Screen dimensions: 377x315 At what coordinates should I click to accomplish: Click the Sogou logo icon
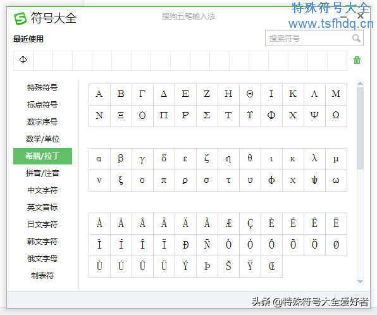click(20, 18)
